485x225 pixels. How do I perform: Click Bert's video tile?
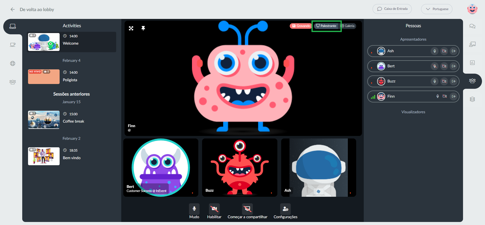[161, 167]
